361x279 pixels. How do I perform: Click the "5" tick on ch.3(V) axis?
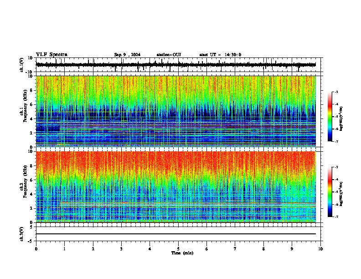(31, 227)
